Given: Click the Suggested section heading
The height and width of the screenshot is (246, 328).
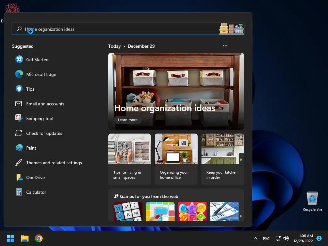Looking at the screenshot, I should pos(23,46).
